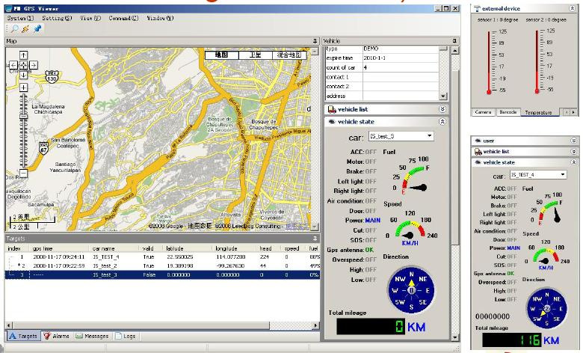Click the vehicle list truck icon
Viewport: 583px width, 353px height.
332,109
